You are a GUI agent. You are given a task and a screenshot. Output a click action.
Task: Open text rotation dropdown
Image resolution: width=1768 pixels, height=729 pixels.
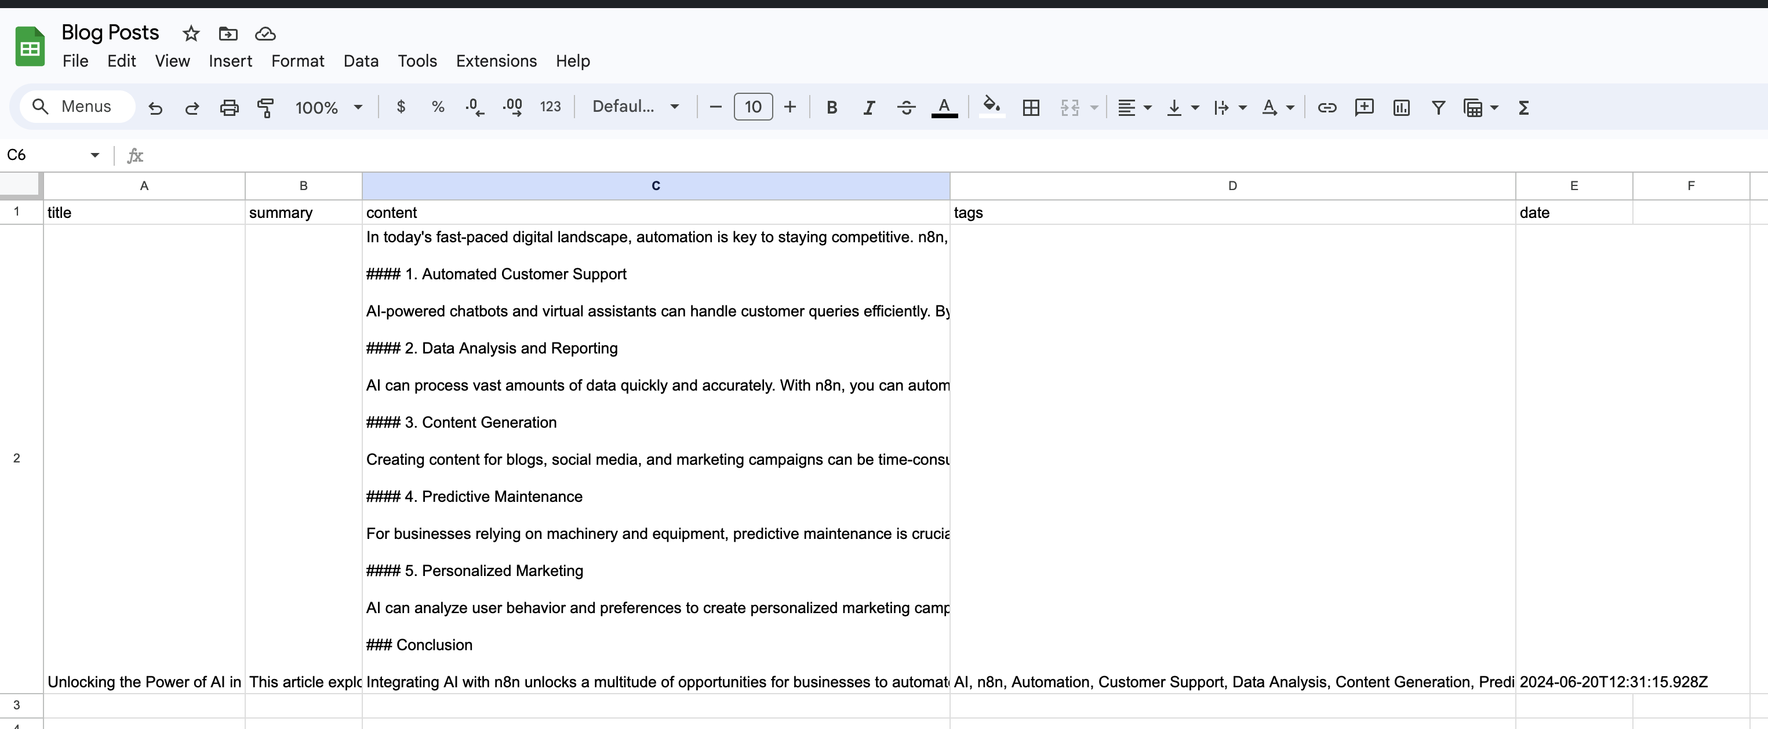click(x=1277, y=107)
